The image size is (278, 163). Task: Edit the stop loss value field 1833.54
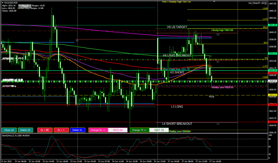(x=118, y=130)
